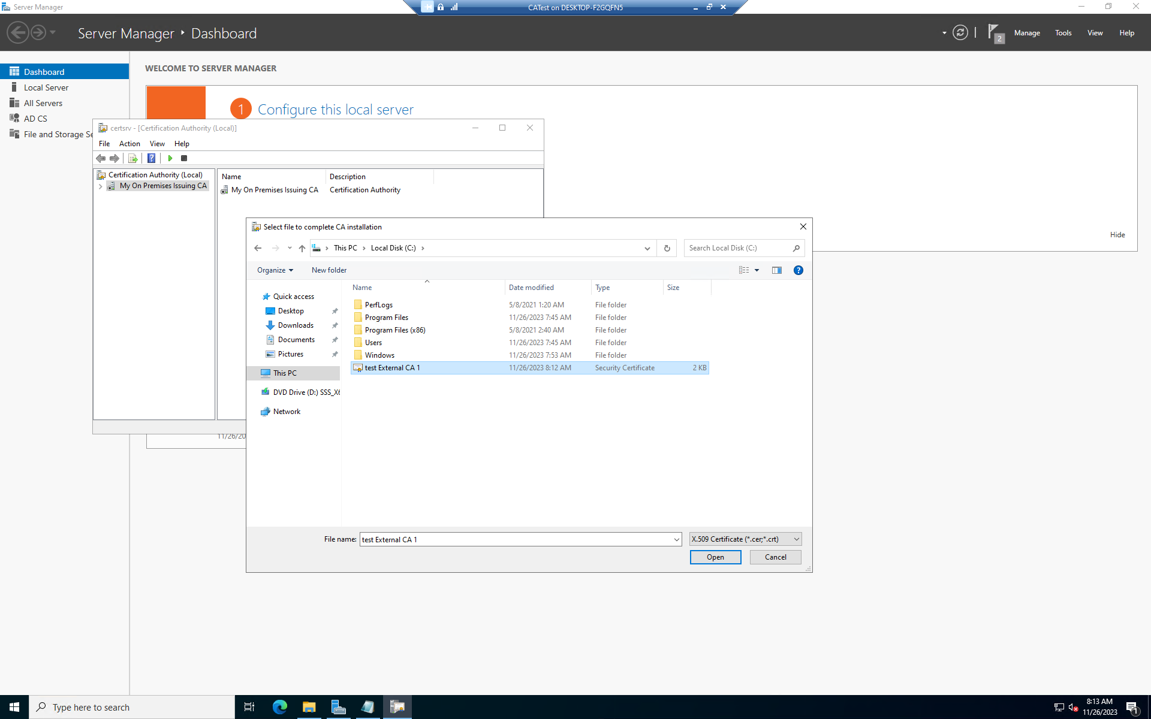Open the Server Manager navigation history dropdown
The height and width of the screenshot is (719, 1151).
click(53, 32)
